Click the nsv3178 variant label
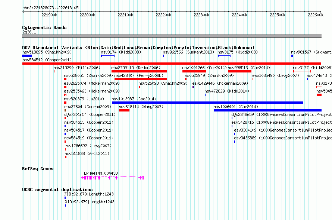 pos(324,83)
